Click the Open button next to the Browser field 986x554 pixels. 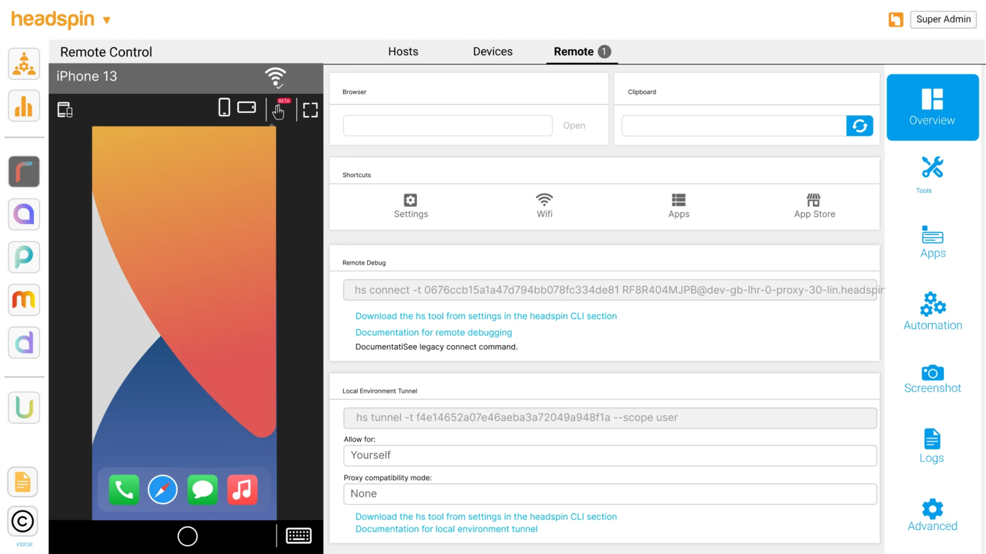coord(574,126)
